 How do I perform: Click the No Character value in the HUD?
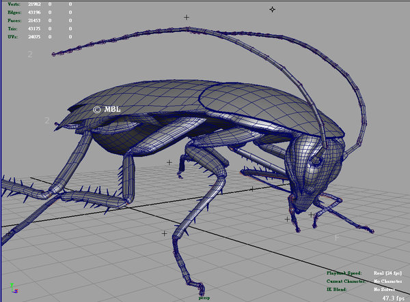(387, 281)
